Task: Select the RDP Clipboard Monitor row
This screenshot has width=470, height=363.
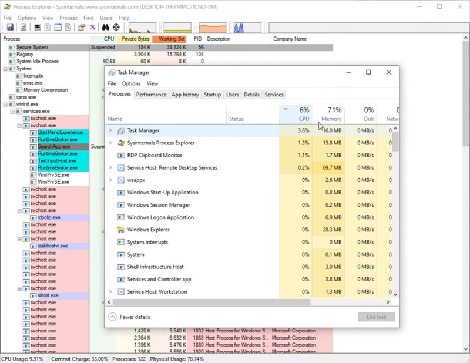Action: [249, 155]
